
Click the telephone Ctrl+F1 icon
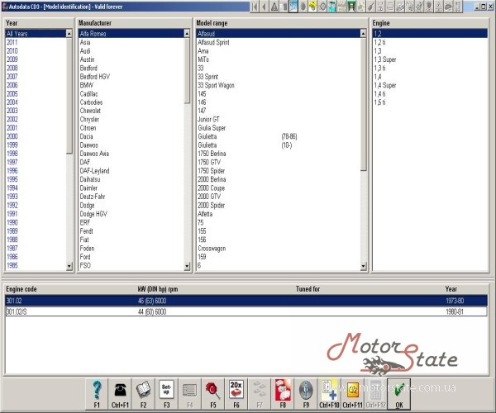(x=120, y=394)
